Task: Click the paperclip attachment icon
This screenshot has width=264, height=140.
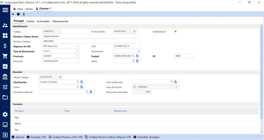Action: coord(23,14)
